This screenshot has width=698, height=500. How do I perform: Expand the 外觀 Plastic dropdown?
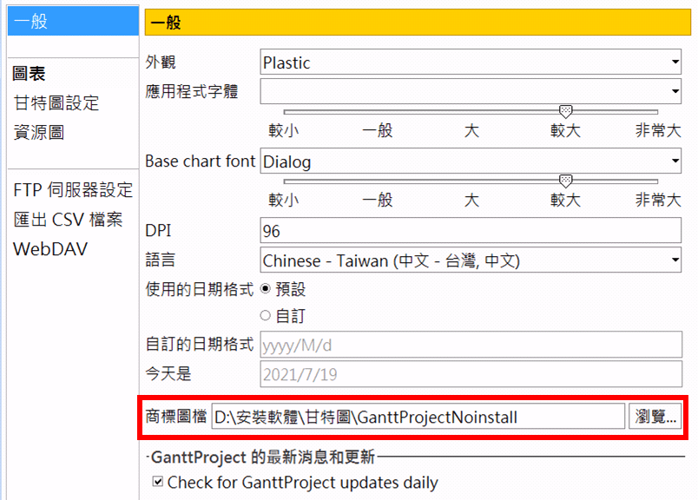[471, 62]
